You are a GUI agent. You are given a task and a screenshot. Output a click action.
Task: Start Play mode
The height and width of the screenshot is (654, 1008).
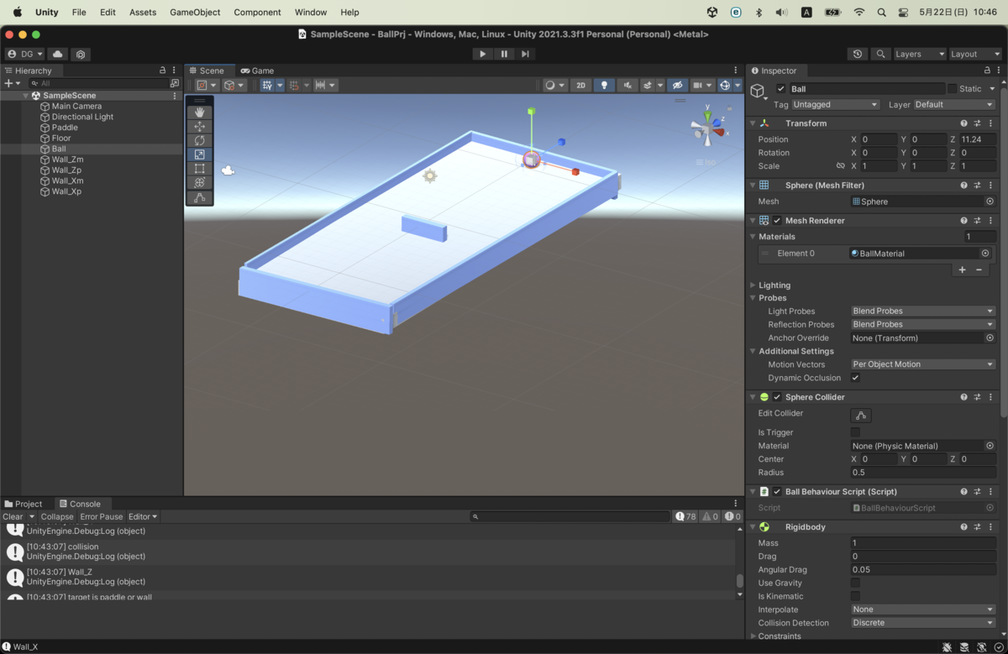pyautogui.click(x=482, y=54)
